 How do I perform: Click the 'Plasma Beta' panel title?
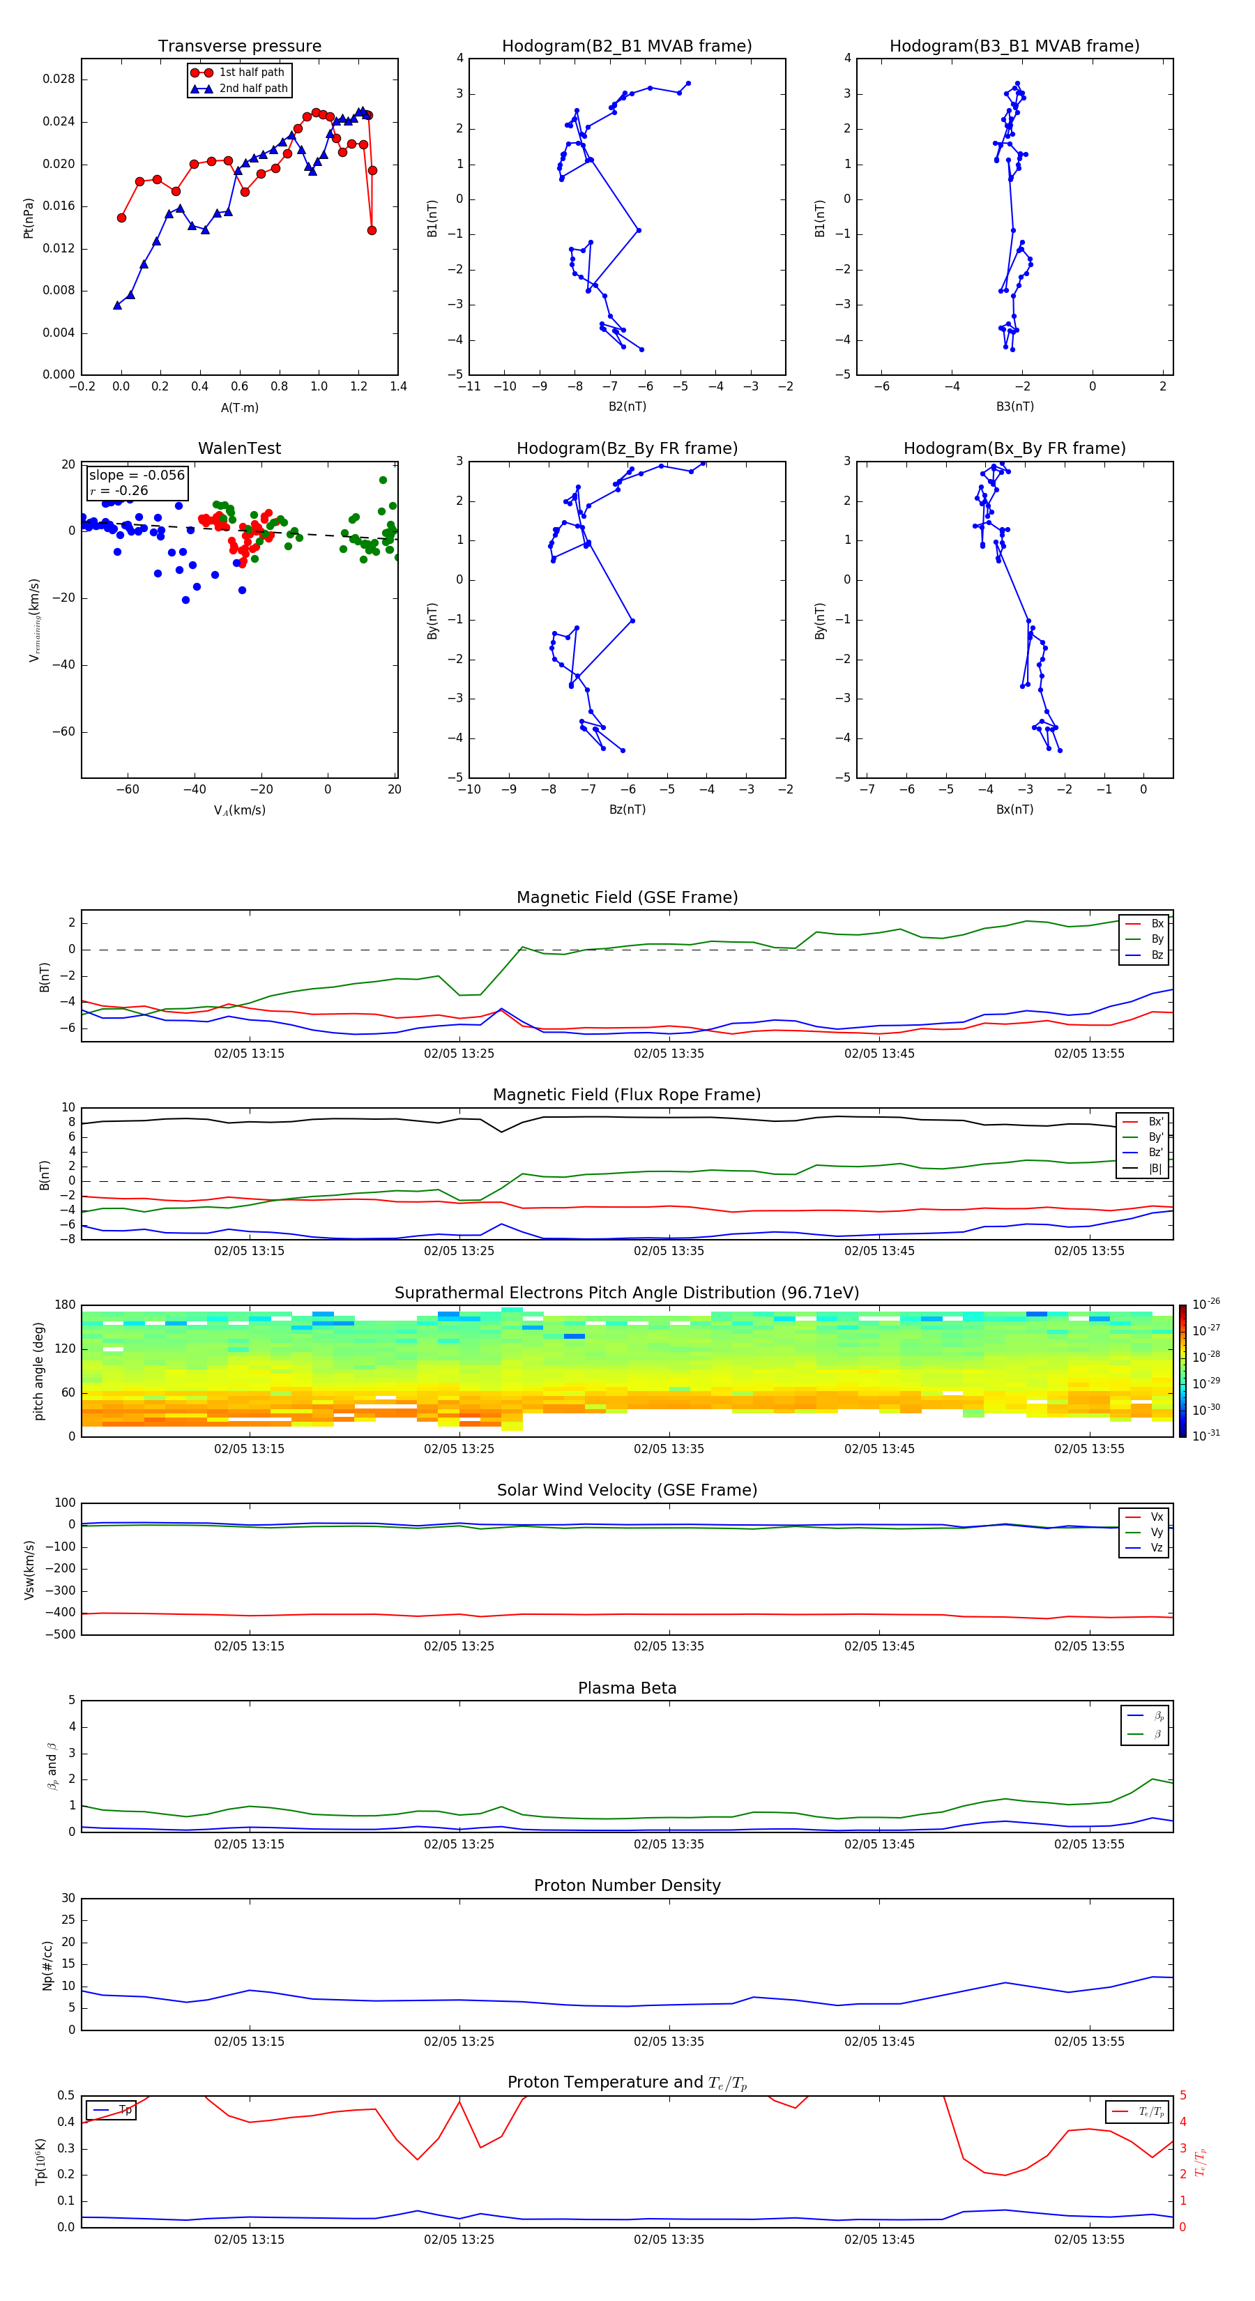627,1688
